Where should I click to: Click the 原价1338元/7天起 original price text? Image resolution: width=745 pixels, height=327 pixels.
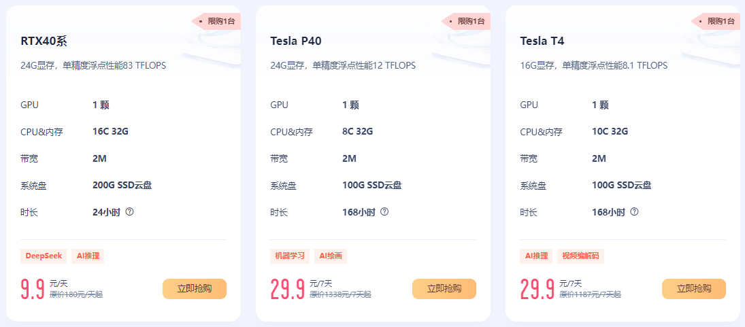[340, 294]
